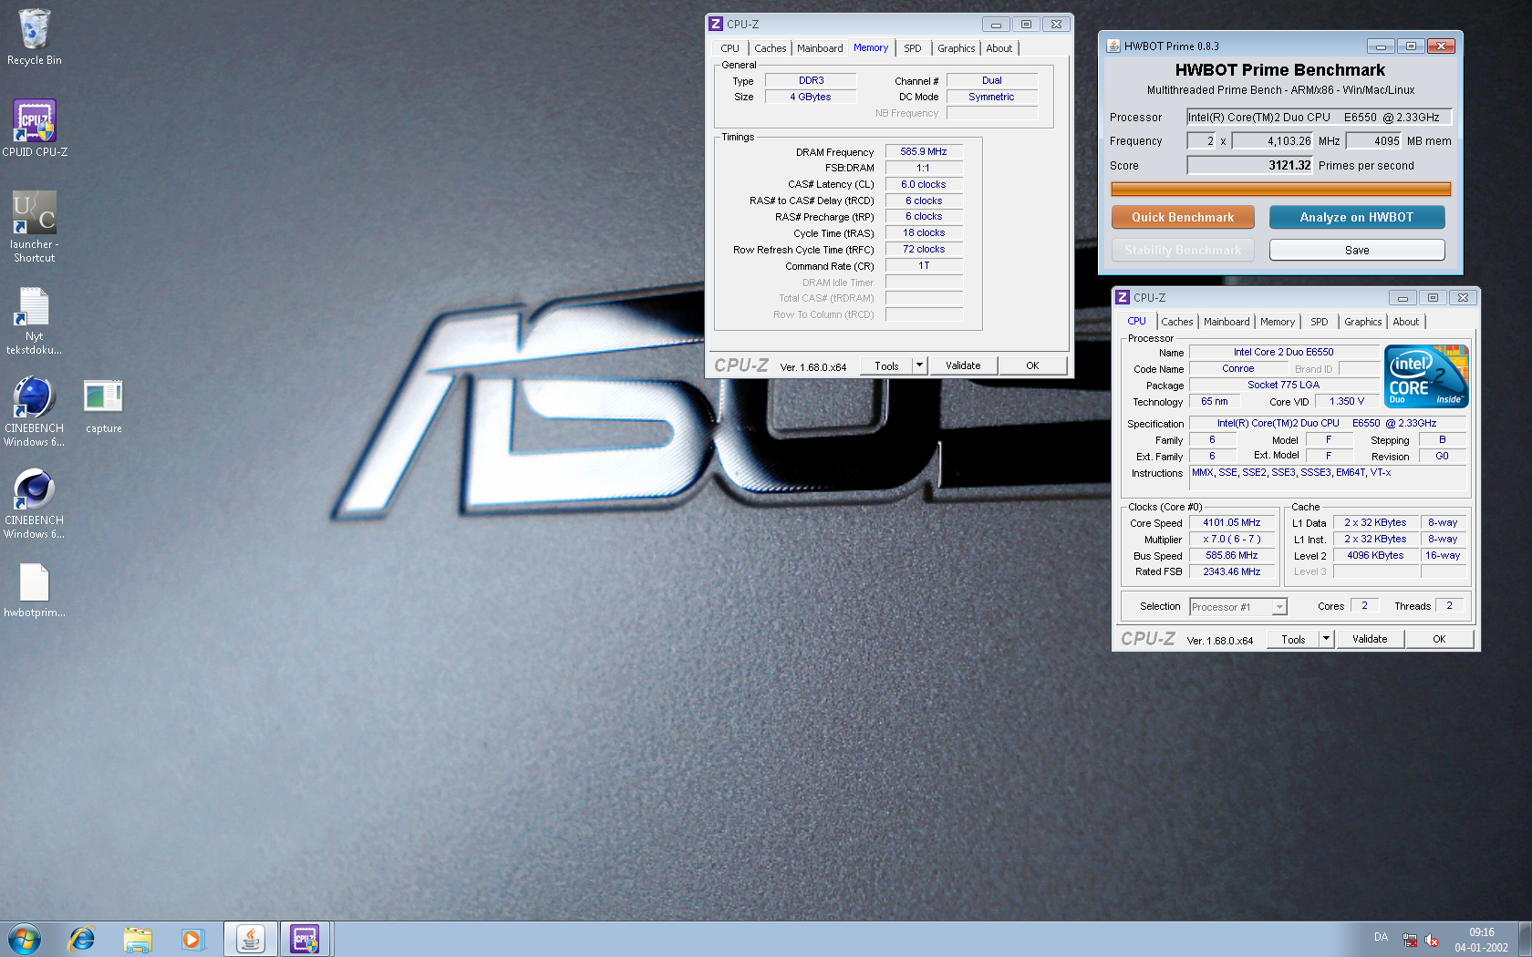
Task: Click the muted volume tray icon
Action: coord(1432,940)
